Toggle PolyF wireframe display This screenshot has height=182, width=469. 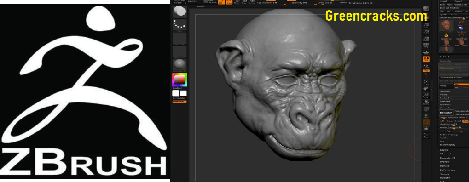(x=426, y=109)
